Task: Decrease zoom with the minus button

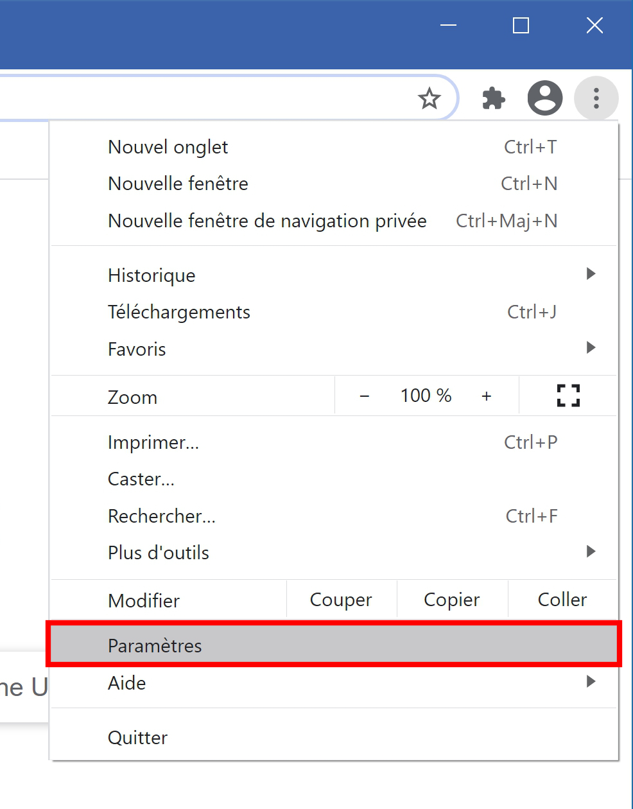Action: coord(365,396)
